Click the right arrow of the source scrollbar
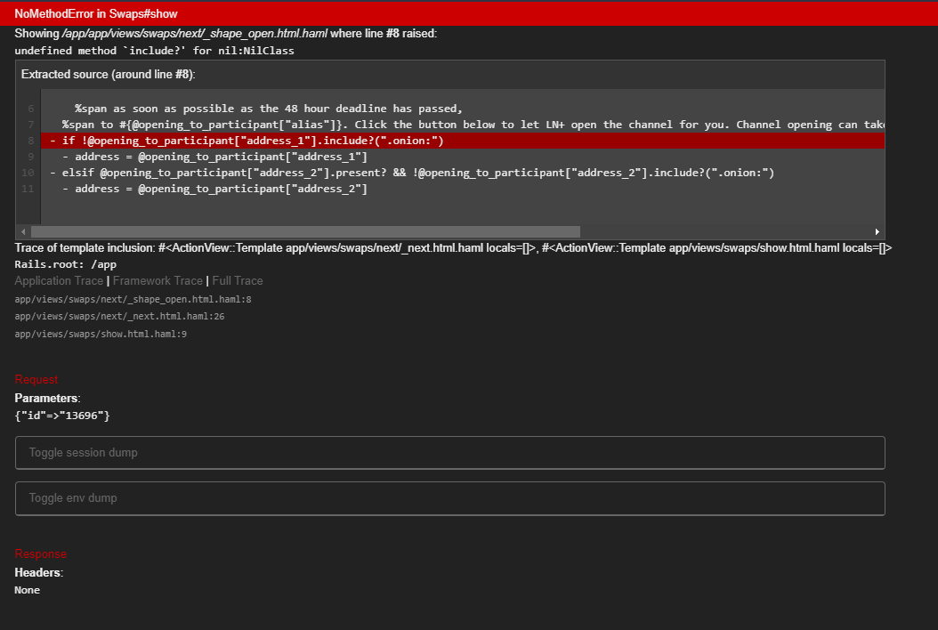Viewport: 938px width, 630px height. pyautogui.click(x=877, y=231)
